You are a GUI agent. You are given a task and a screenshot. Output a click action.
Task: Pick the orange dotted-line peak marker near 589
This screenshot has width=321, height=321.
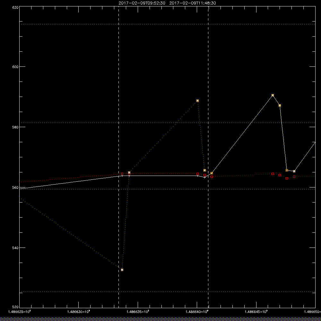(x=197, y=101)
